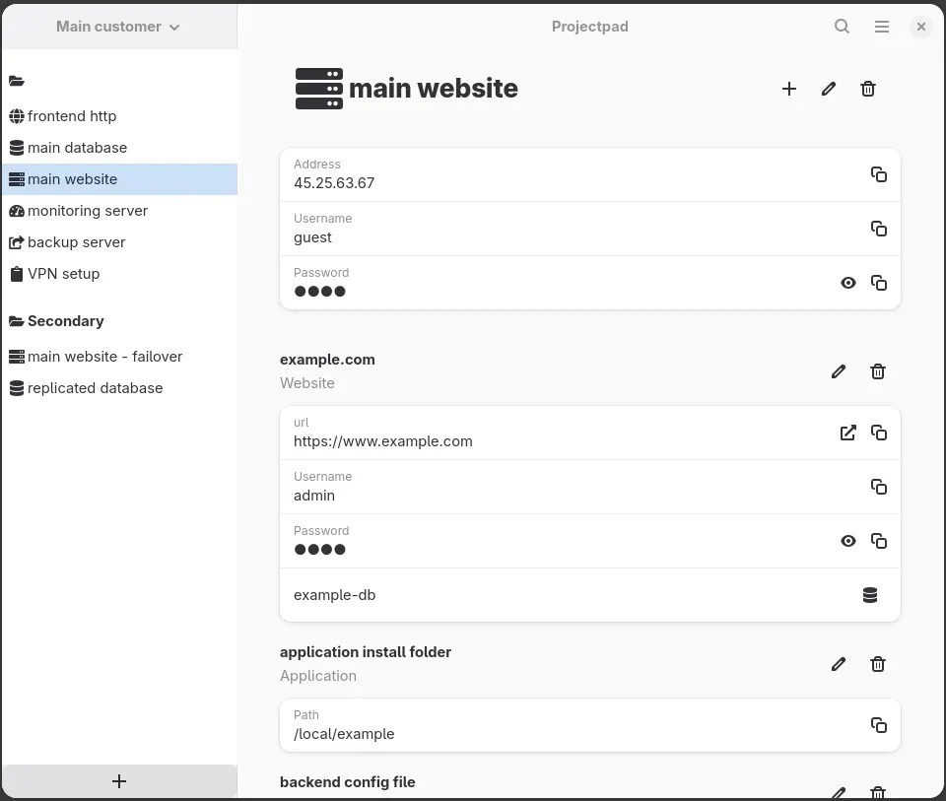Viewport: 946px width, 801px height.
Task: Delete the example.com website entry
Action: click(x=877, y=371)
